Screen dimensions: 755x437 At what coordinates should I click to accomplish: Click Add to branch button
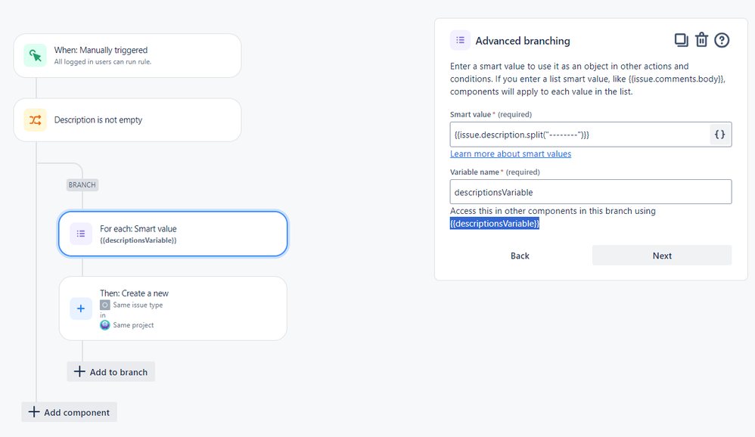click(111, 371)
